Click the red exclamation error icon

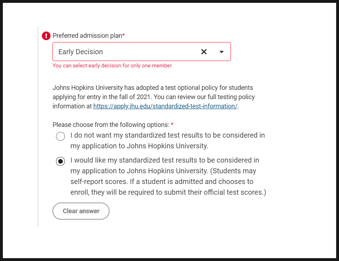46,36
